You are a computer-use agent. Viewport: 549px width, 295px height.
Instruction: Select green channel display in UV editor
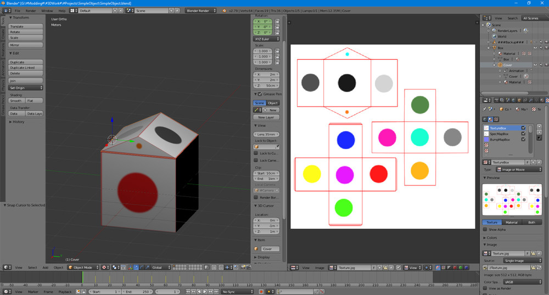click(x=461, y=268)
